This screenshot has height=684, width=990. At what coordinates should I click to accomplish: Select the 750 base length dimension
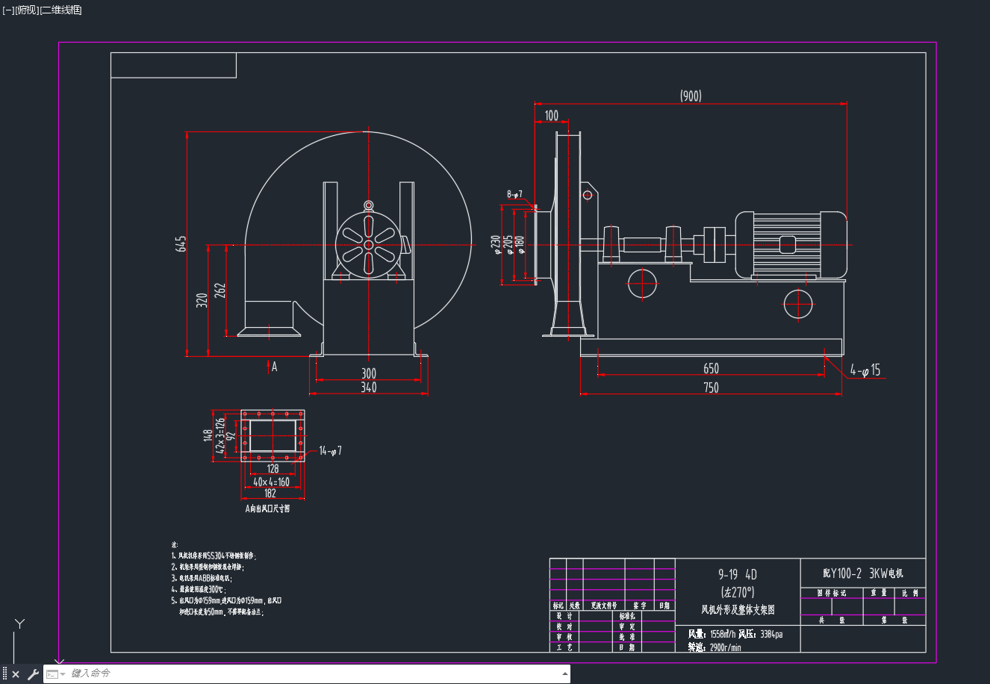tap(711, 388)
